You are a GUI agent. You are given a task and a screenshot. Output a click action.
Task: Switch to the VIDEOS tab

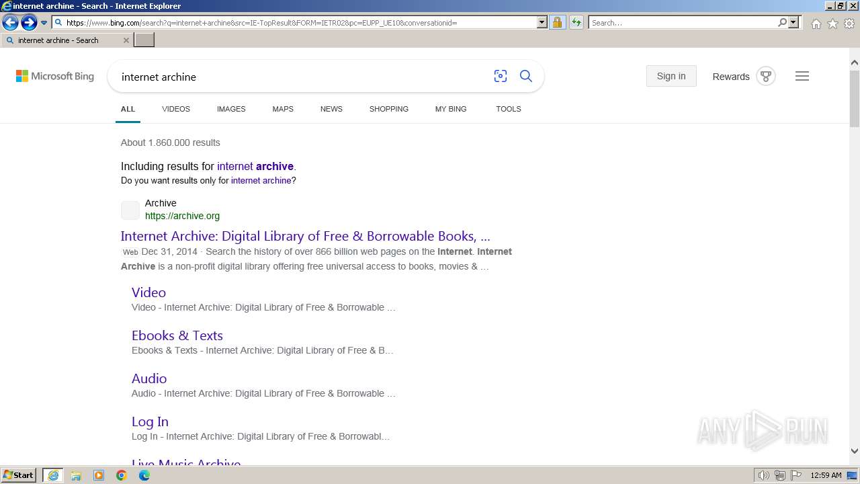pyautogui.click(x=176, y=109)
